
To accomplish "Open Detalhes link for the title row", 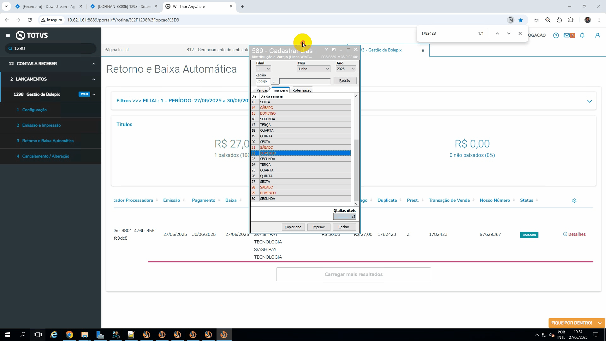I will [577, 234].
